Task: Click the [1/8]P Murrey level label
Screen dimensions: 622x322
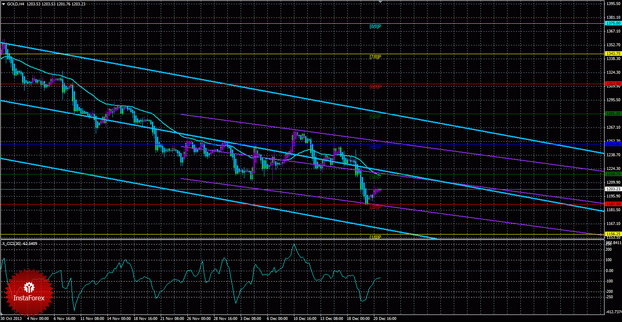Action: tap(376, 237)
